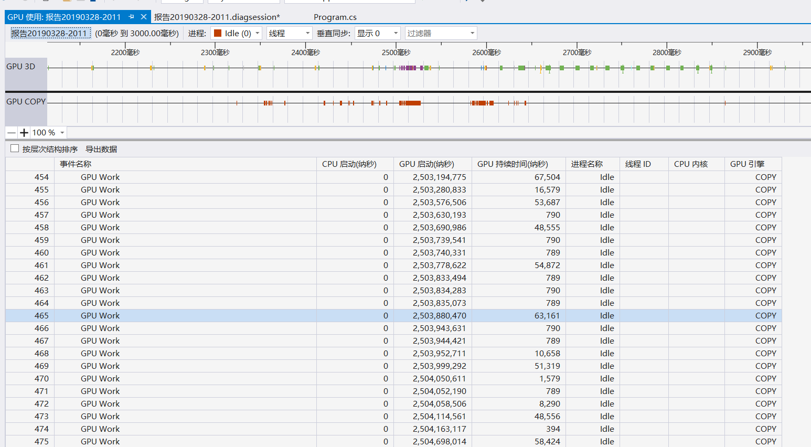This screenshot has width=811, height=447.
Task: Click duration value 58,424
Action: click(547, 442)
